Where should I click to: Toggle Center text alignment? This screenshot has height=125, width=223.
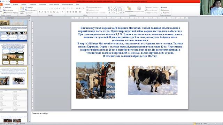pyautogui.click(x=70, y=12)
